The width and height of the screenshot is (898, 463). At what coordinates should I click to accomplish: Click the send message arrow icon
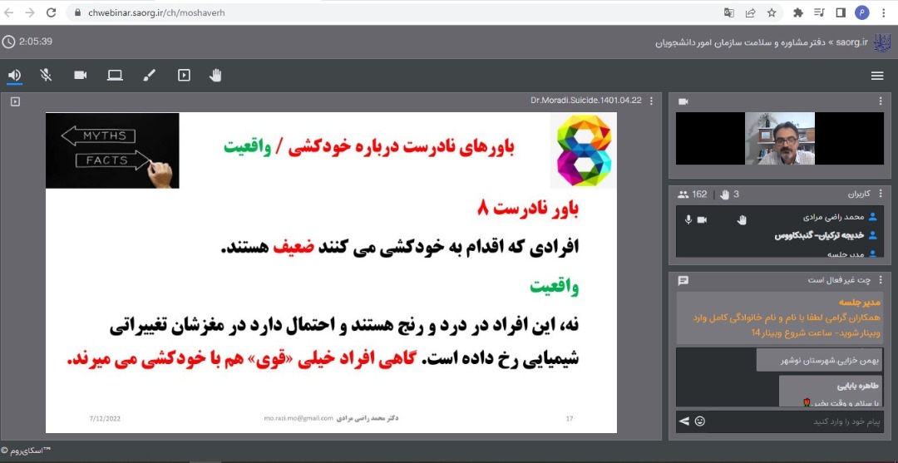coord(684,421)
